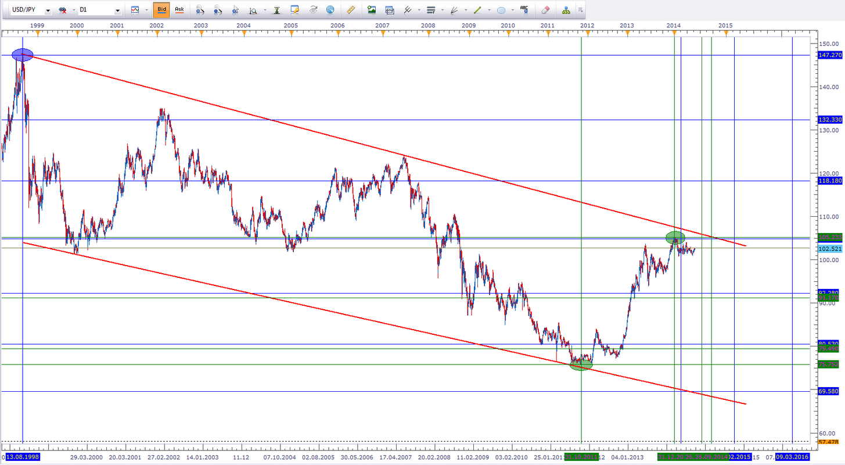Click the chart window with key icon

[295, 10]
